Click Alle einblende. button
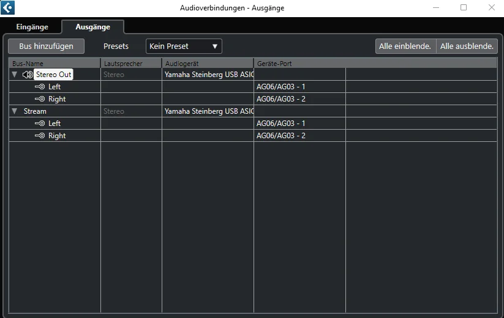504x318 pixels. [405, 46]
